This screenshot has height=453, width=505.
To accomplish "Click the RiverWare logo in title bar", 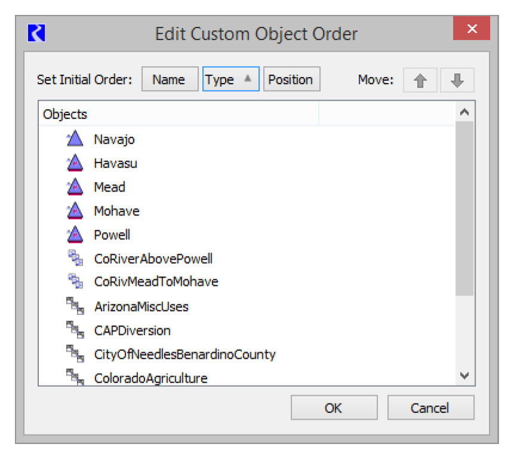I will [x=37, y=33].
